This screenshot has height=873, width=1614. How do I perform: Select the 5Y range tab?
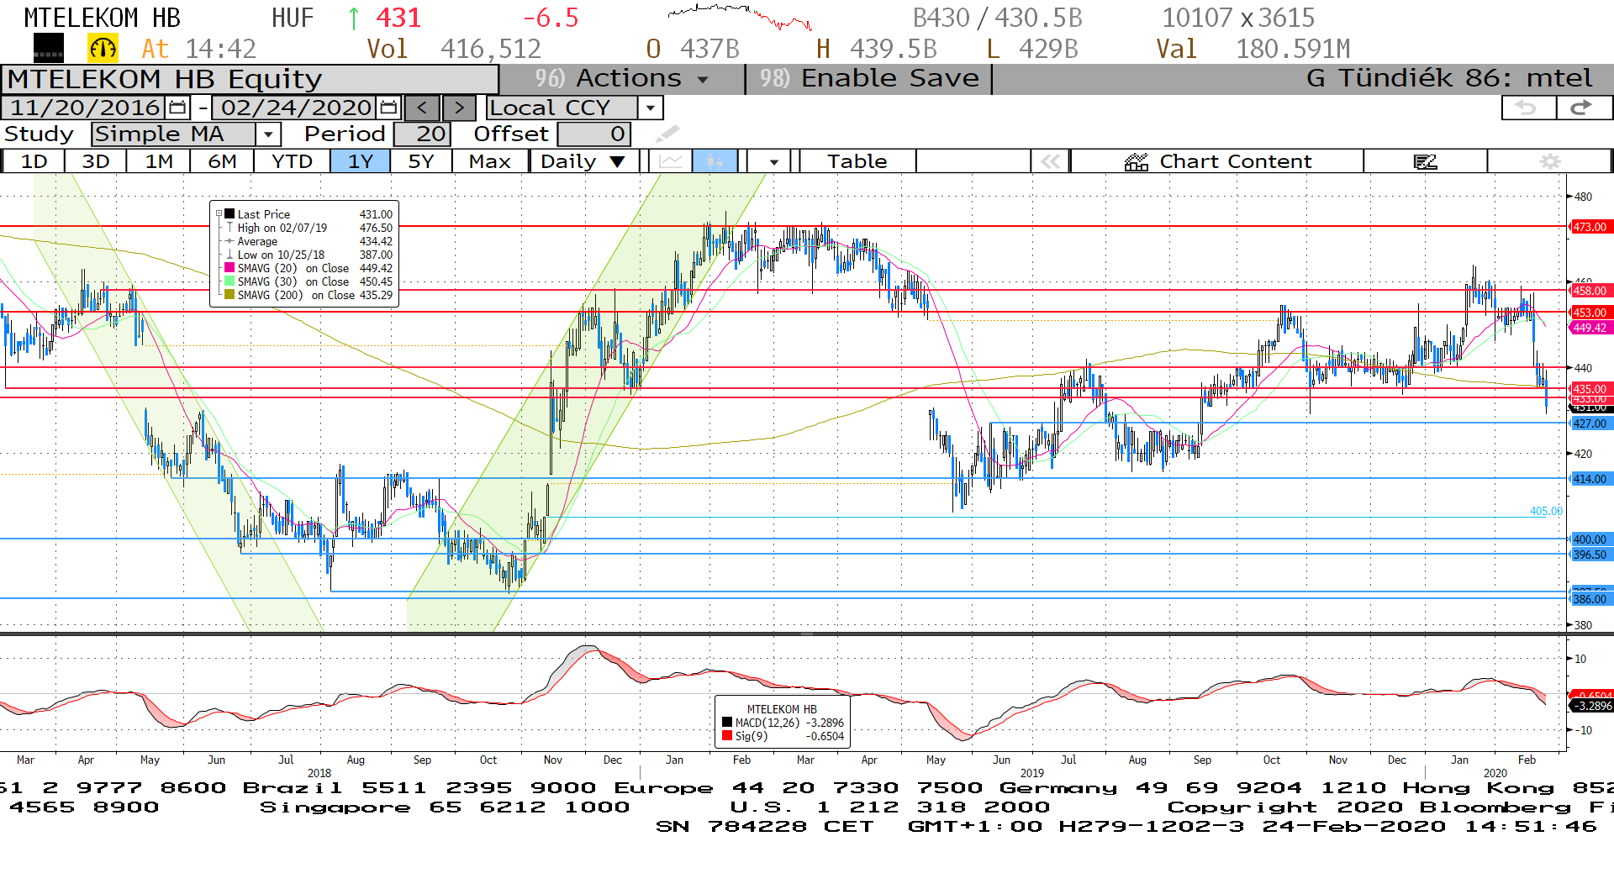(421, 161)
